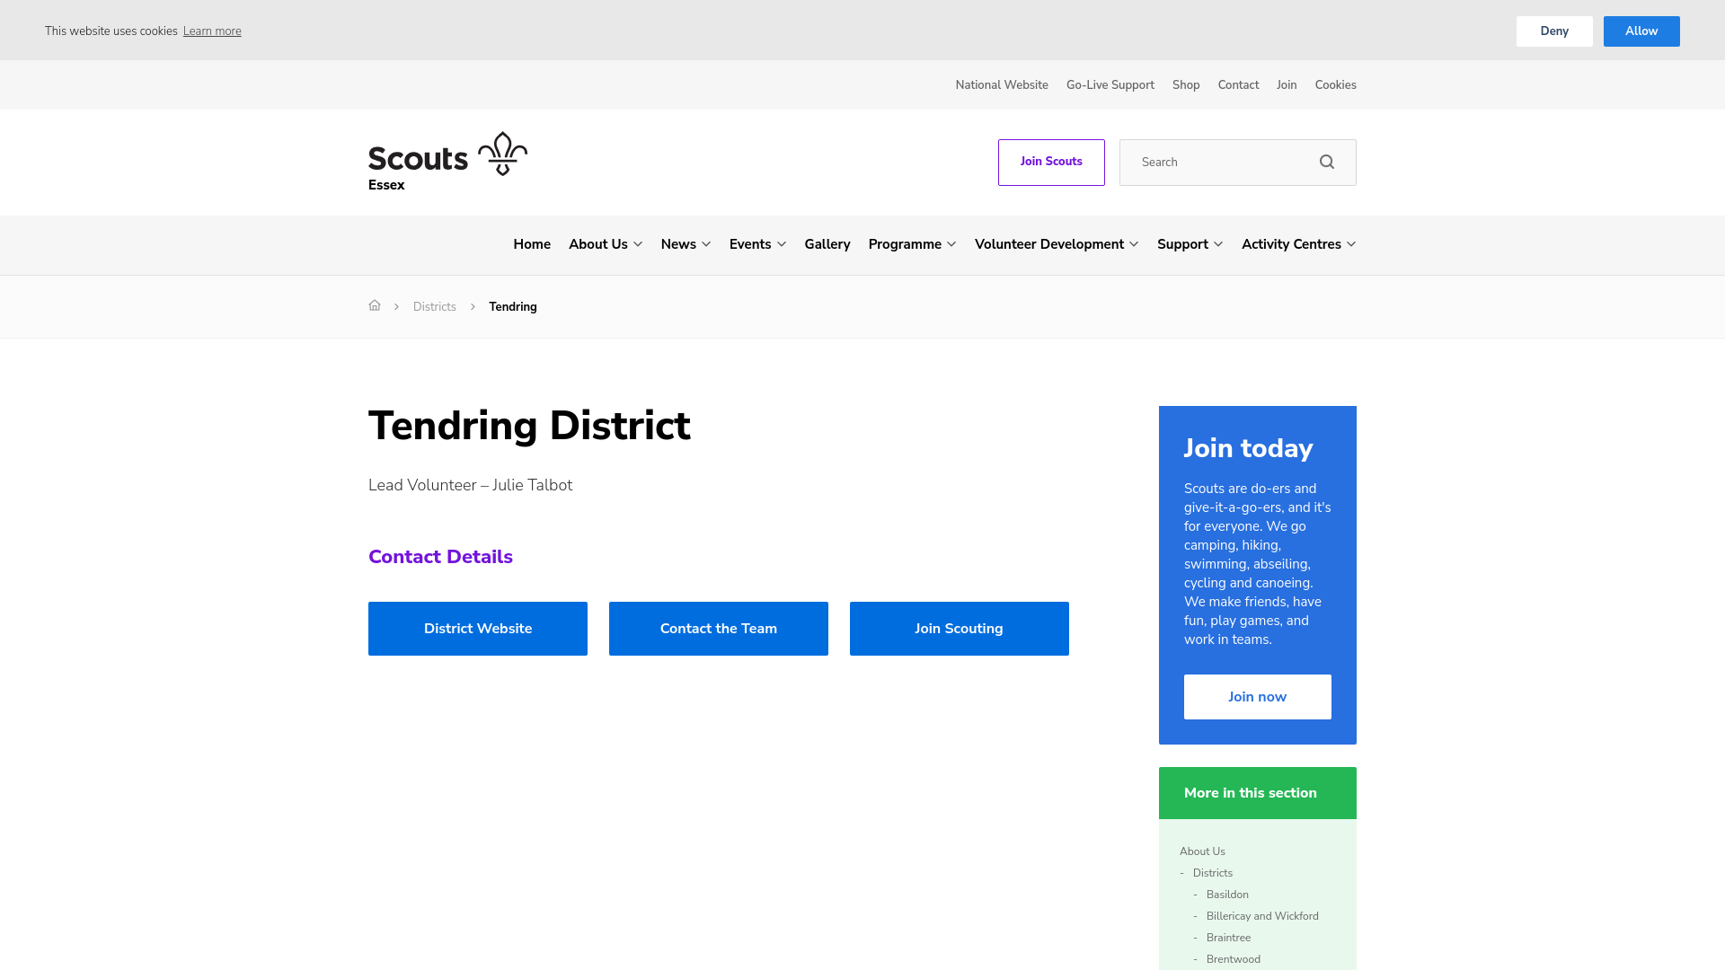Screen dimensions: 1725x970
Task: Select Basildon in the sidebar list
Action: point(1227,895)
